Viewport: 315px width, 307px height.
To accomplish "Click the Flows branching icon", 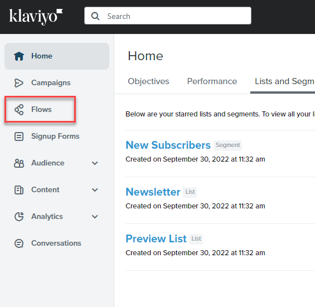I will coord(19,110).
